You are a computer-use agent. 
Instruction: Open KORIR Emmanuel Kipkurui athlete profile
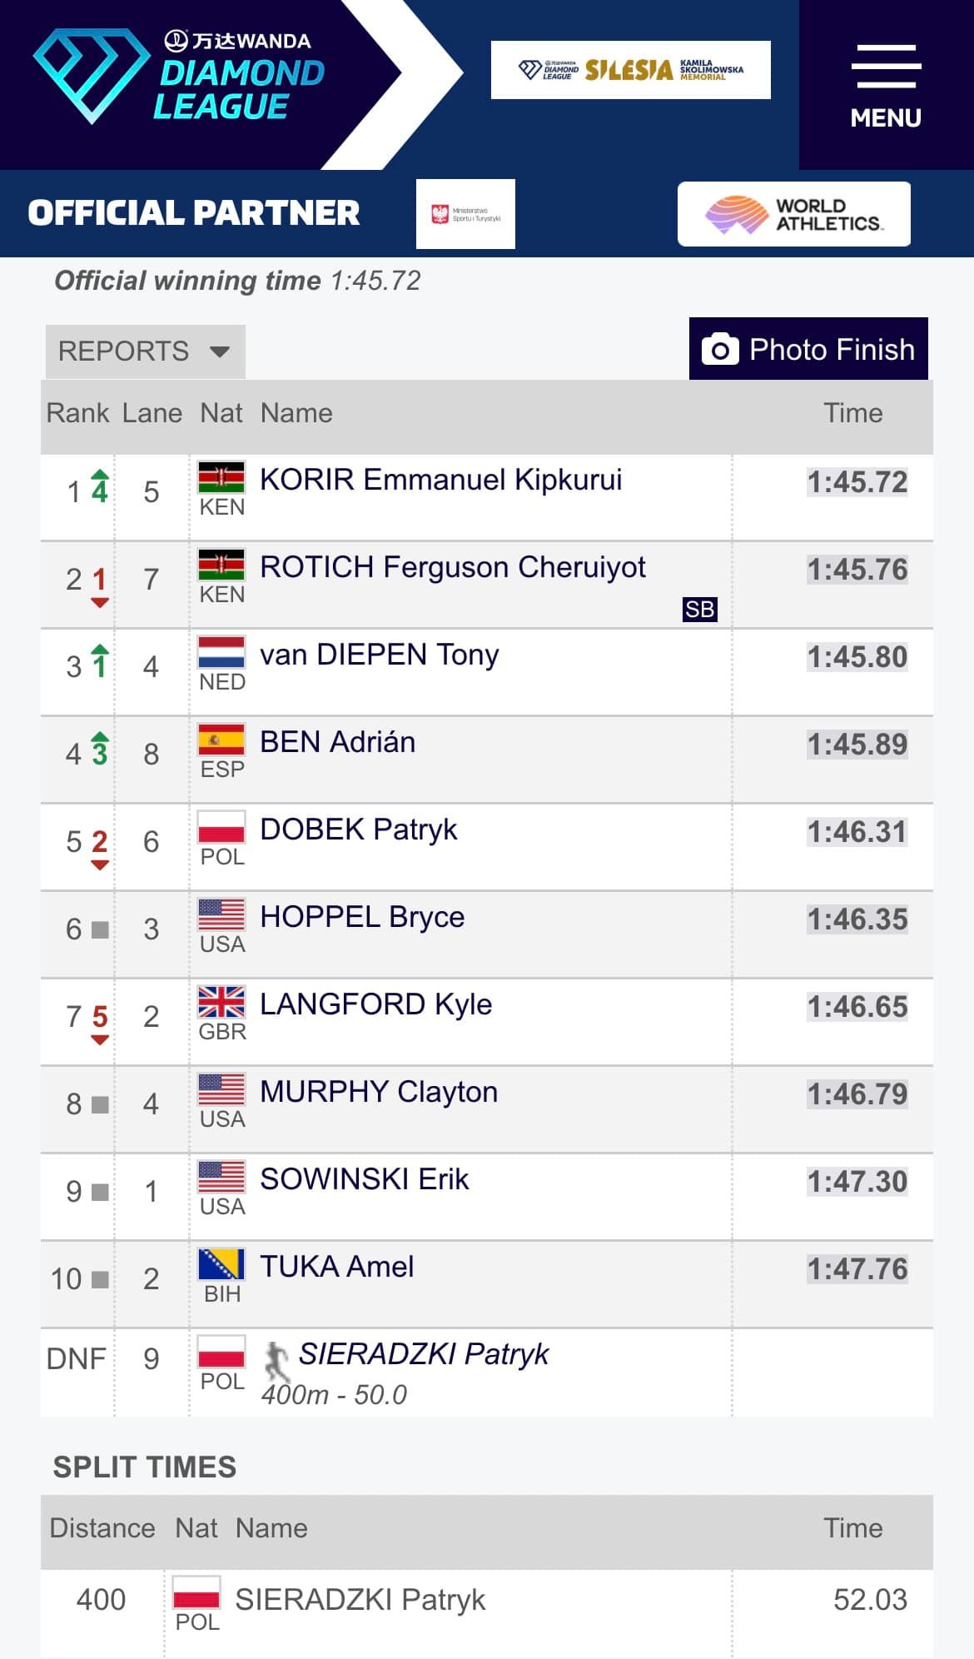tap(440, 480)
